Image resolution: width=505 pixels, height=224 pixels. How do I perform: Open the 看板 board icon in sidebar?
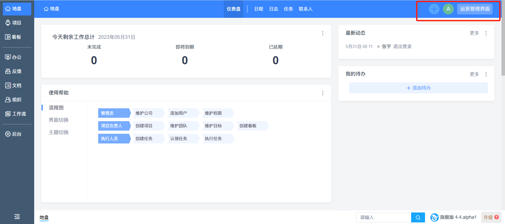[x=8, y=37]
